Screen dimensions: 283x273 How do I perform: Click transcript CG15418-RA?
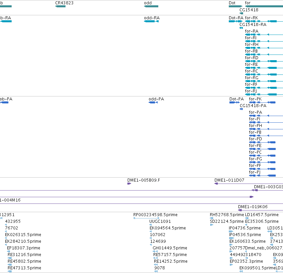point(241,28)
